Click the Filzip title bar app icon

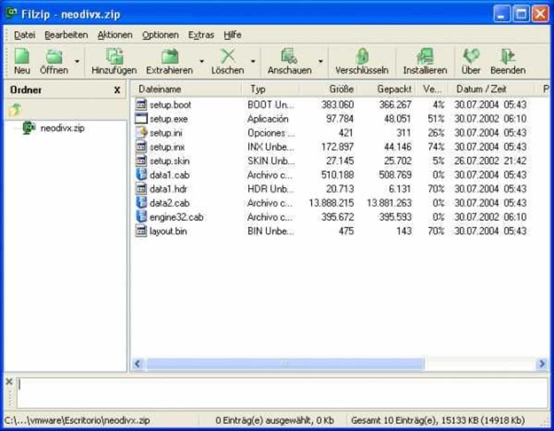click(x=11, y=14)
